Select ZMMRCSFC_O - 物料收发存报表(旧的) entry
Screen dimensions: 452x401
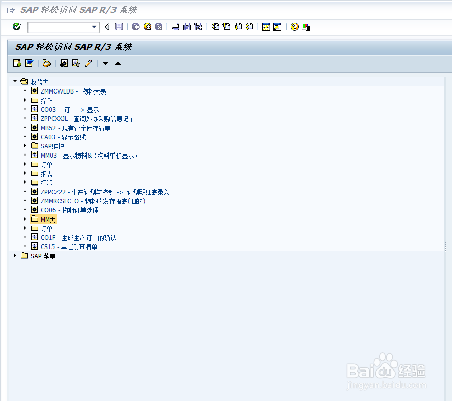tap(93, 201)
